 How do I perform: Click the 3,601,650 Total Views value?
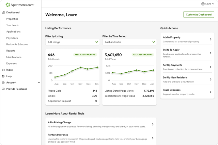(113, 55)
